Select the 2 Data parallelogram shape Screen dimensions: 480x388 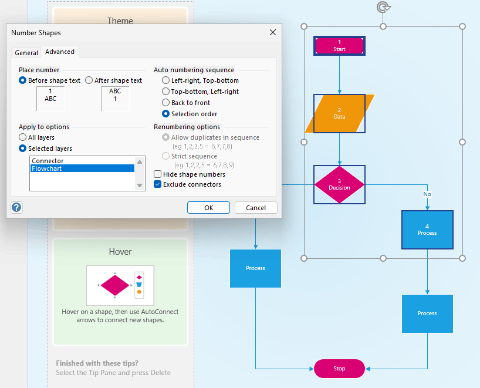coord(339,113)
